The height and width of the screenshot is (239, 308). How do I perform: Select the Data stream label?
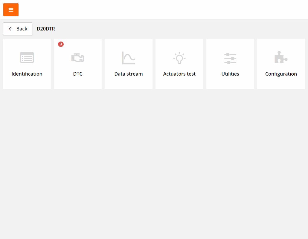tap(129, 74)
